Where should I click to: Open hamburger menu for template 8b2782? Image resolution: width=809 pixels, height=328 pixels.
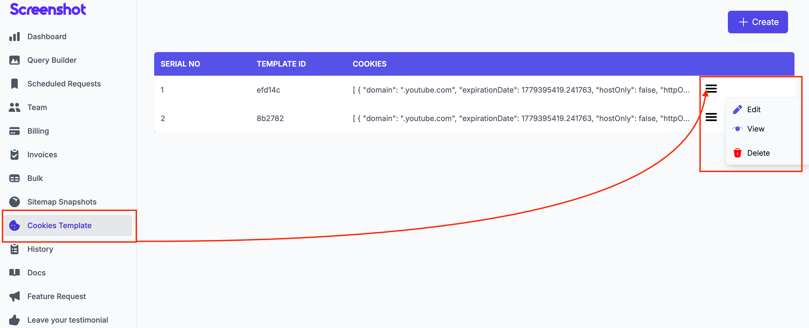[x=711, y=117]
